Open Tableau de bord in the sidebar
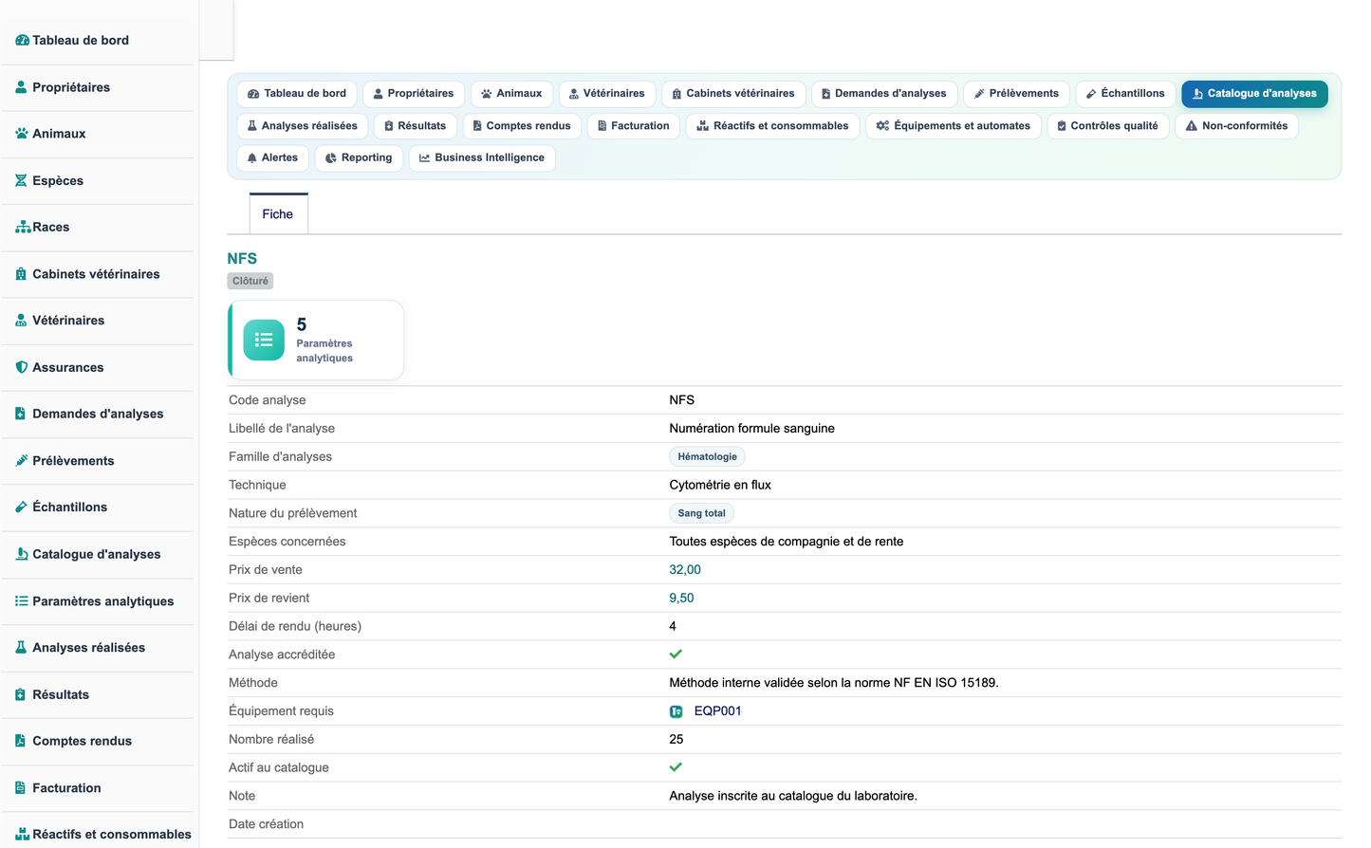The width and height of the screenshot is (1371, 848). click(x=72, y=41)
